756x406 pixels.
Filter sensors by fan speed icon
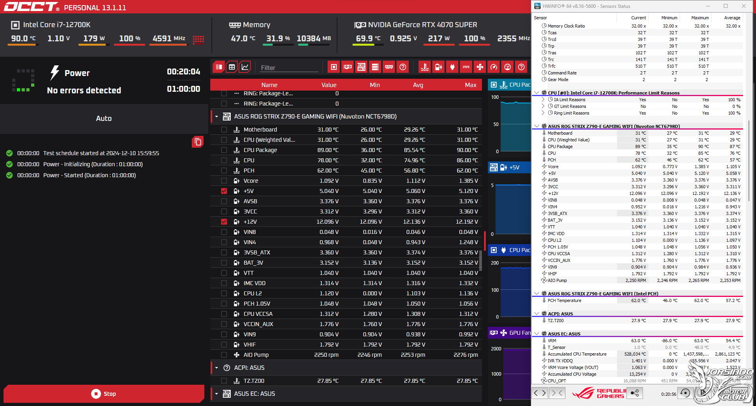click(x=480, y=67)
